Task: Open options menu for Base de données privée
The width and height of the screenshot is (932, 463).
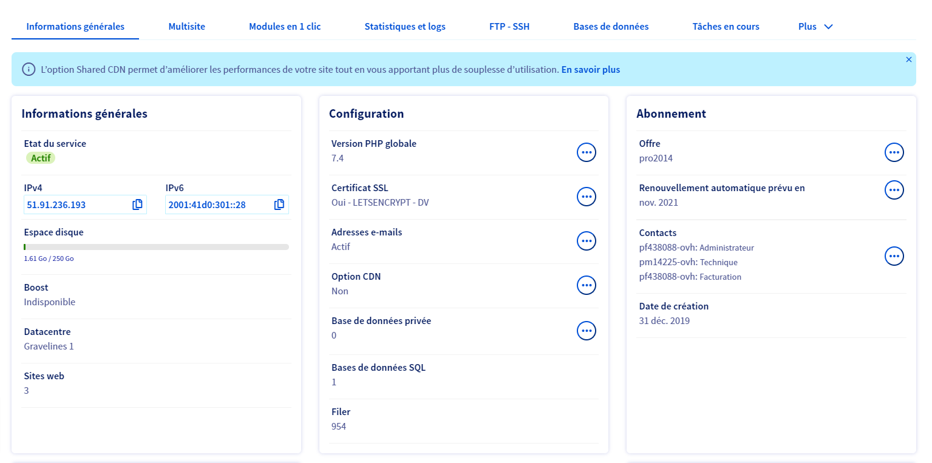Action: point(586,331)
